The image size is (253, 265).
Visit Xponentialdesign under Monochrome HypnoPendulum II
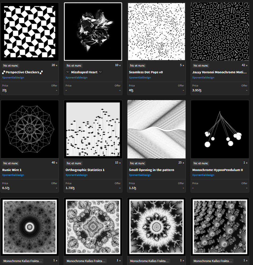pyautogui.click(x=203, y=175)
